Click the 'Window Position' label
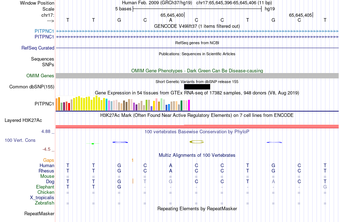 (x=37, y=3)
